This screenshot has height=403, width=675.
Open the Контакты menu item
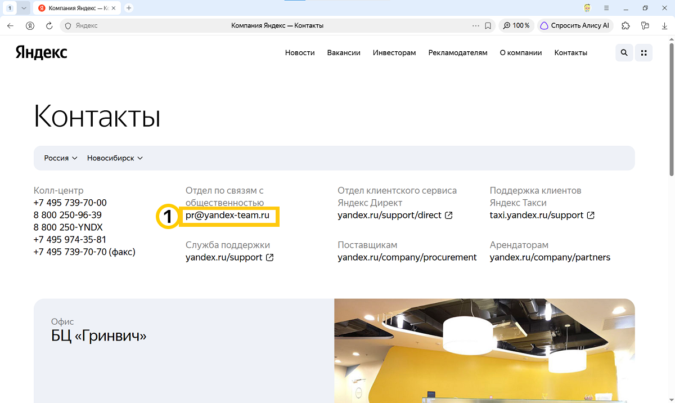pos(571,52)
